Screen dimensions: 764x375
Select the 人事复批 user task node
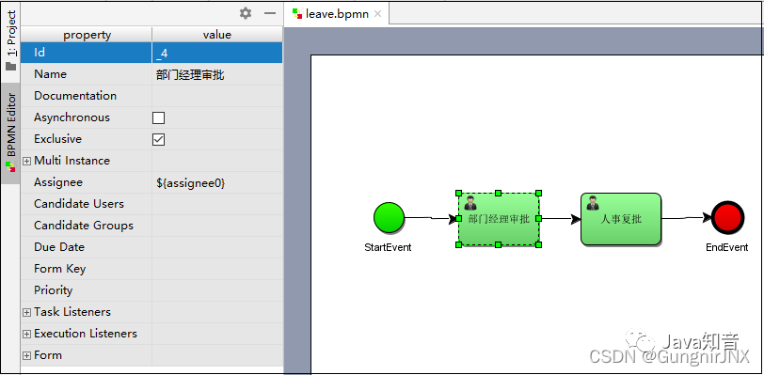621,219
